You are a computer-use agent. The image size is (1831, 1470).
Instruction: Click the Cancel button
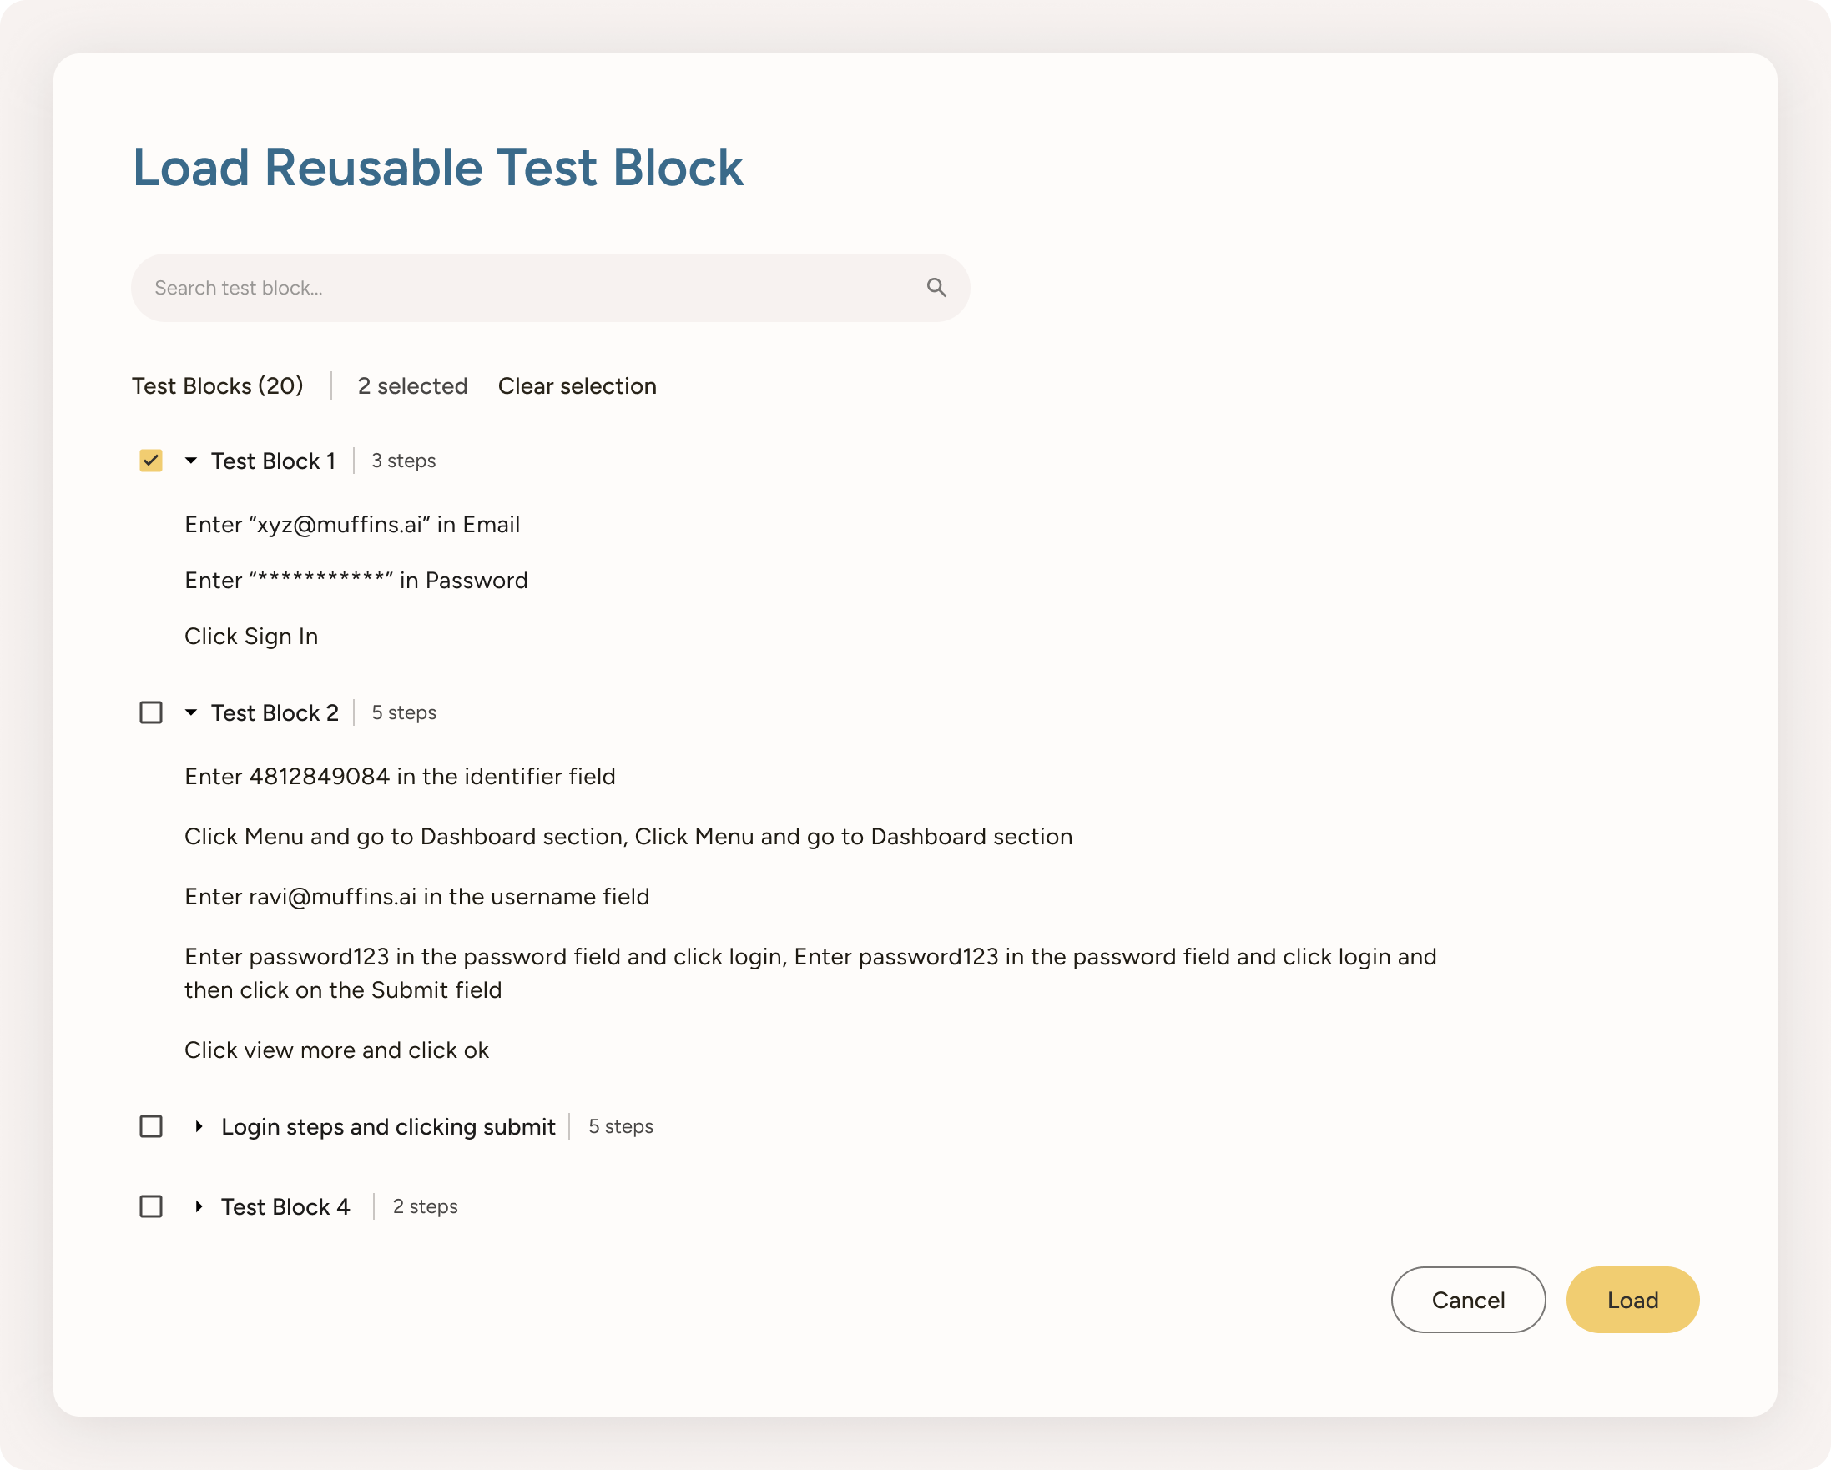1468,1299
